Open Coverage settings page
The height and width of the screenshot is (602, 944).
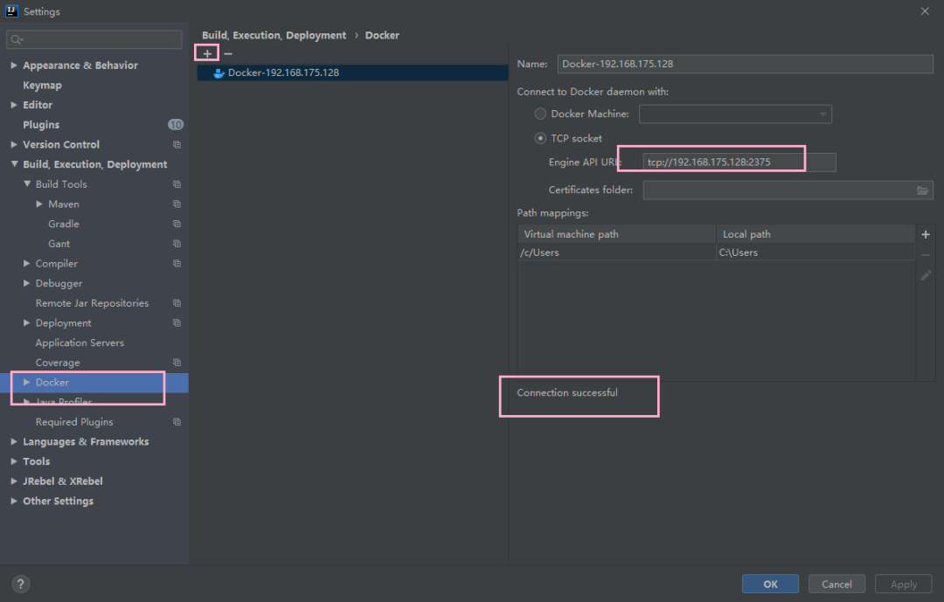57,363
